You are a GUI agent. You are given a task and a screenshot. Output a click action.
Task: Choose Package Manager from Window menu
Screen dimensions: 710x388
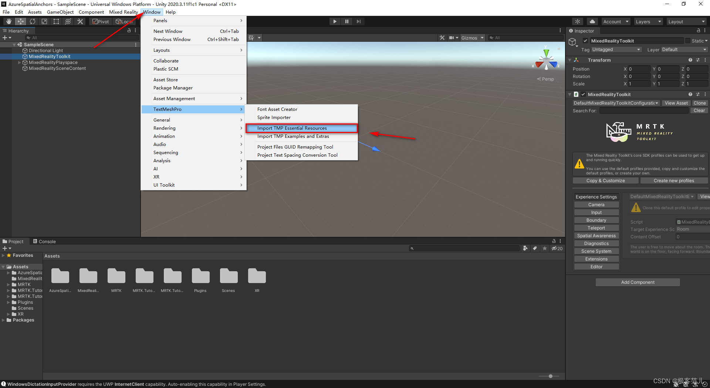[x=194, y=88]
